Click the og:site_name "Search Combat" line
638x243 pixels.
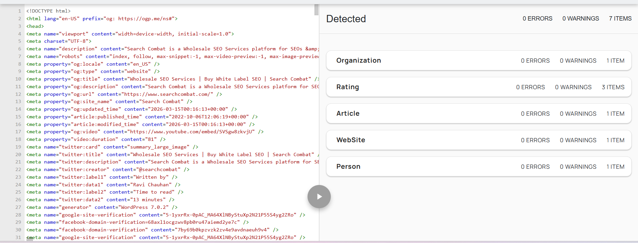point(109,101)
